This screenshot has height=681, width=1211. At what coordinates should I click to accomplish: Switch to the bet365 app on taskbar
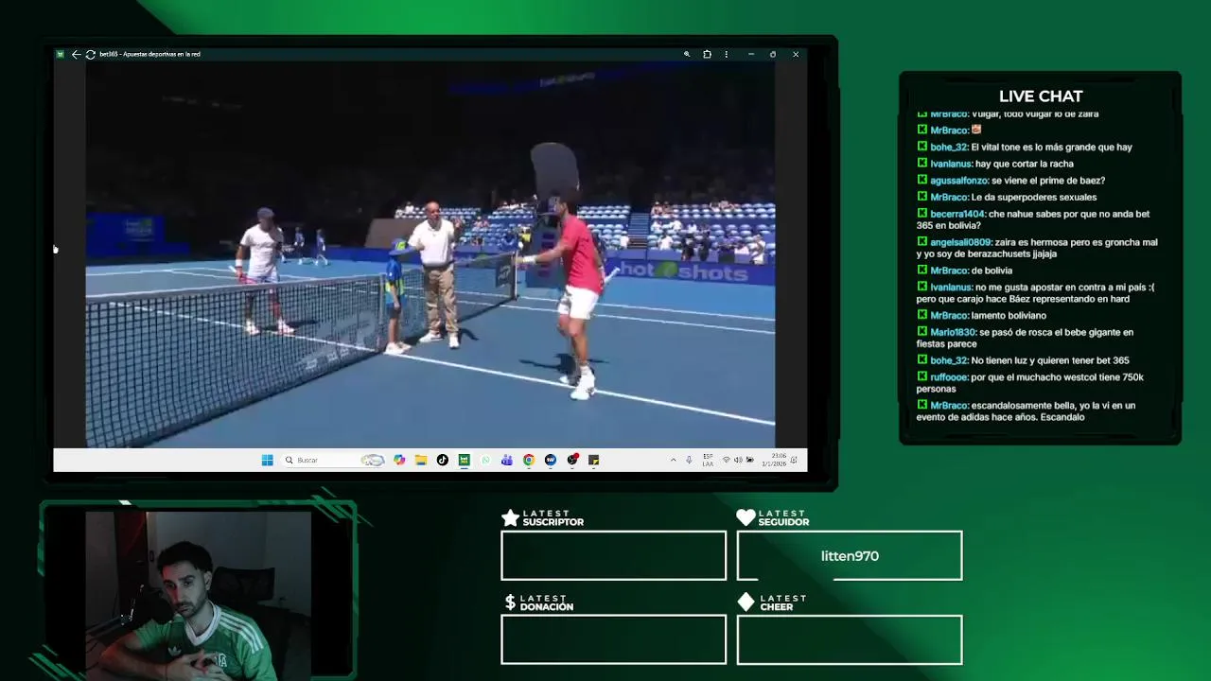pyautogui.click(x=464, y=460)
